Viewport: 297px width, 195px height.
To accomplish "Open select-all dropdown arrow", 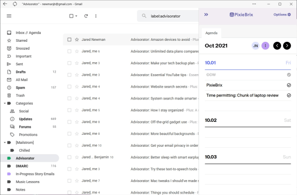I will (x=76, y=16).
